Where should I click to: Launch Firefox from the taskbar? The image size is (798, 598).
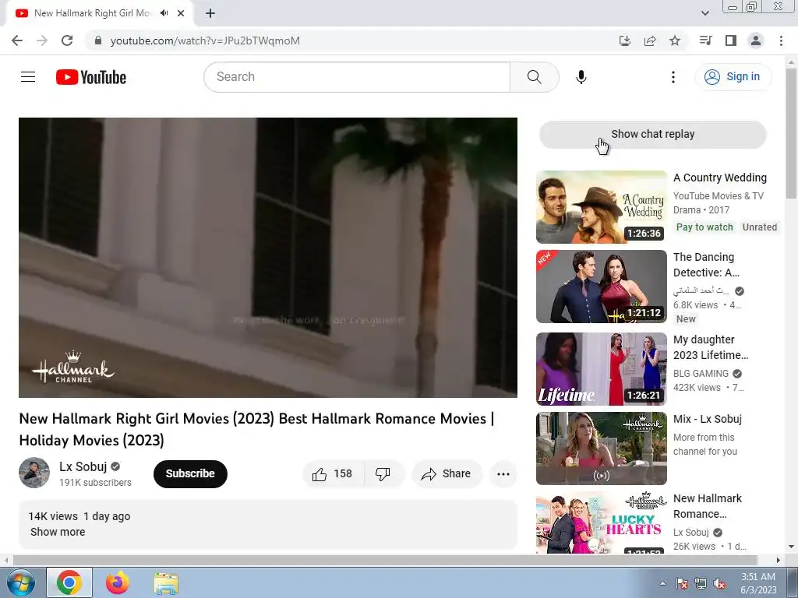(118, 582)
